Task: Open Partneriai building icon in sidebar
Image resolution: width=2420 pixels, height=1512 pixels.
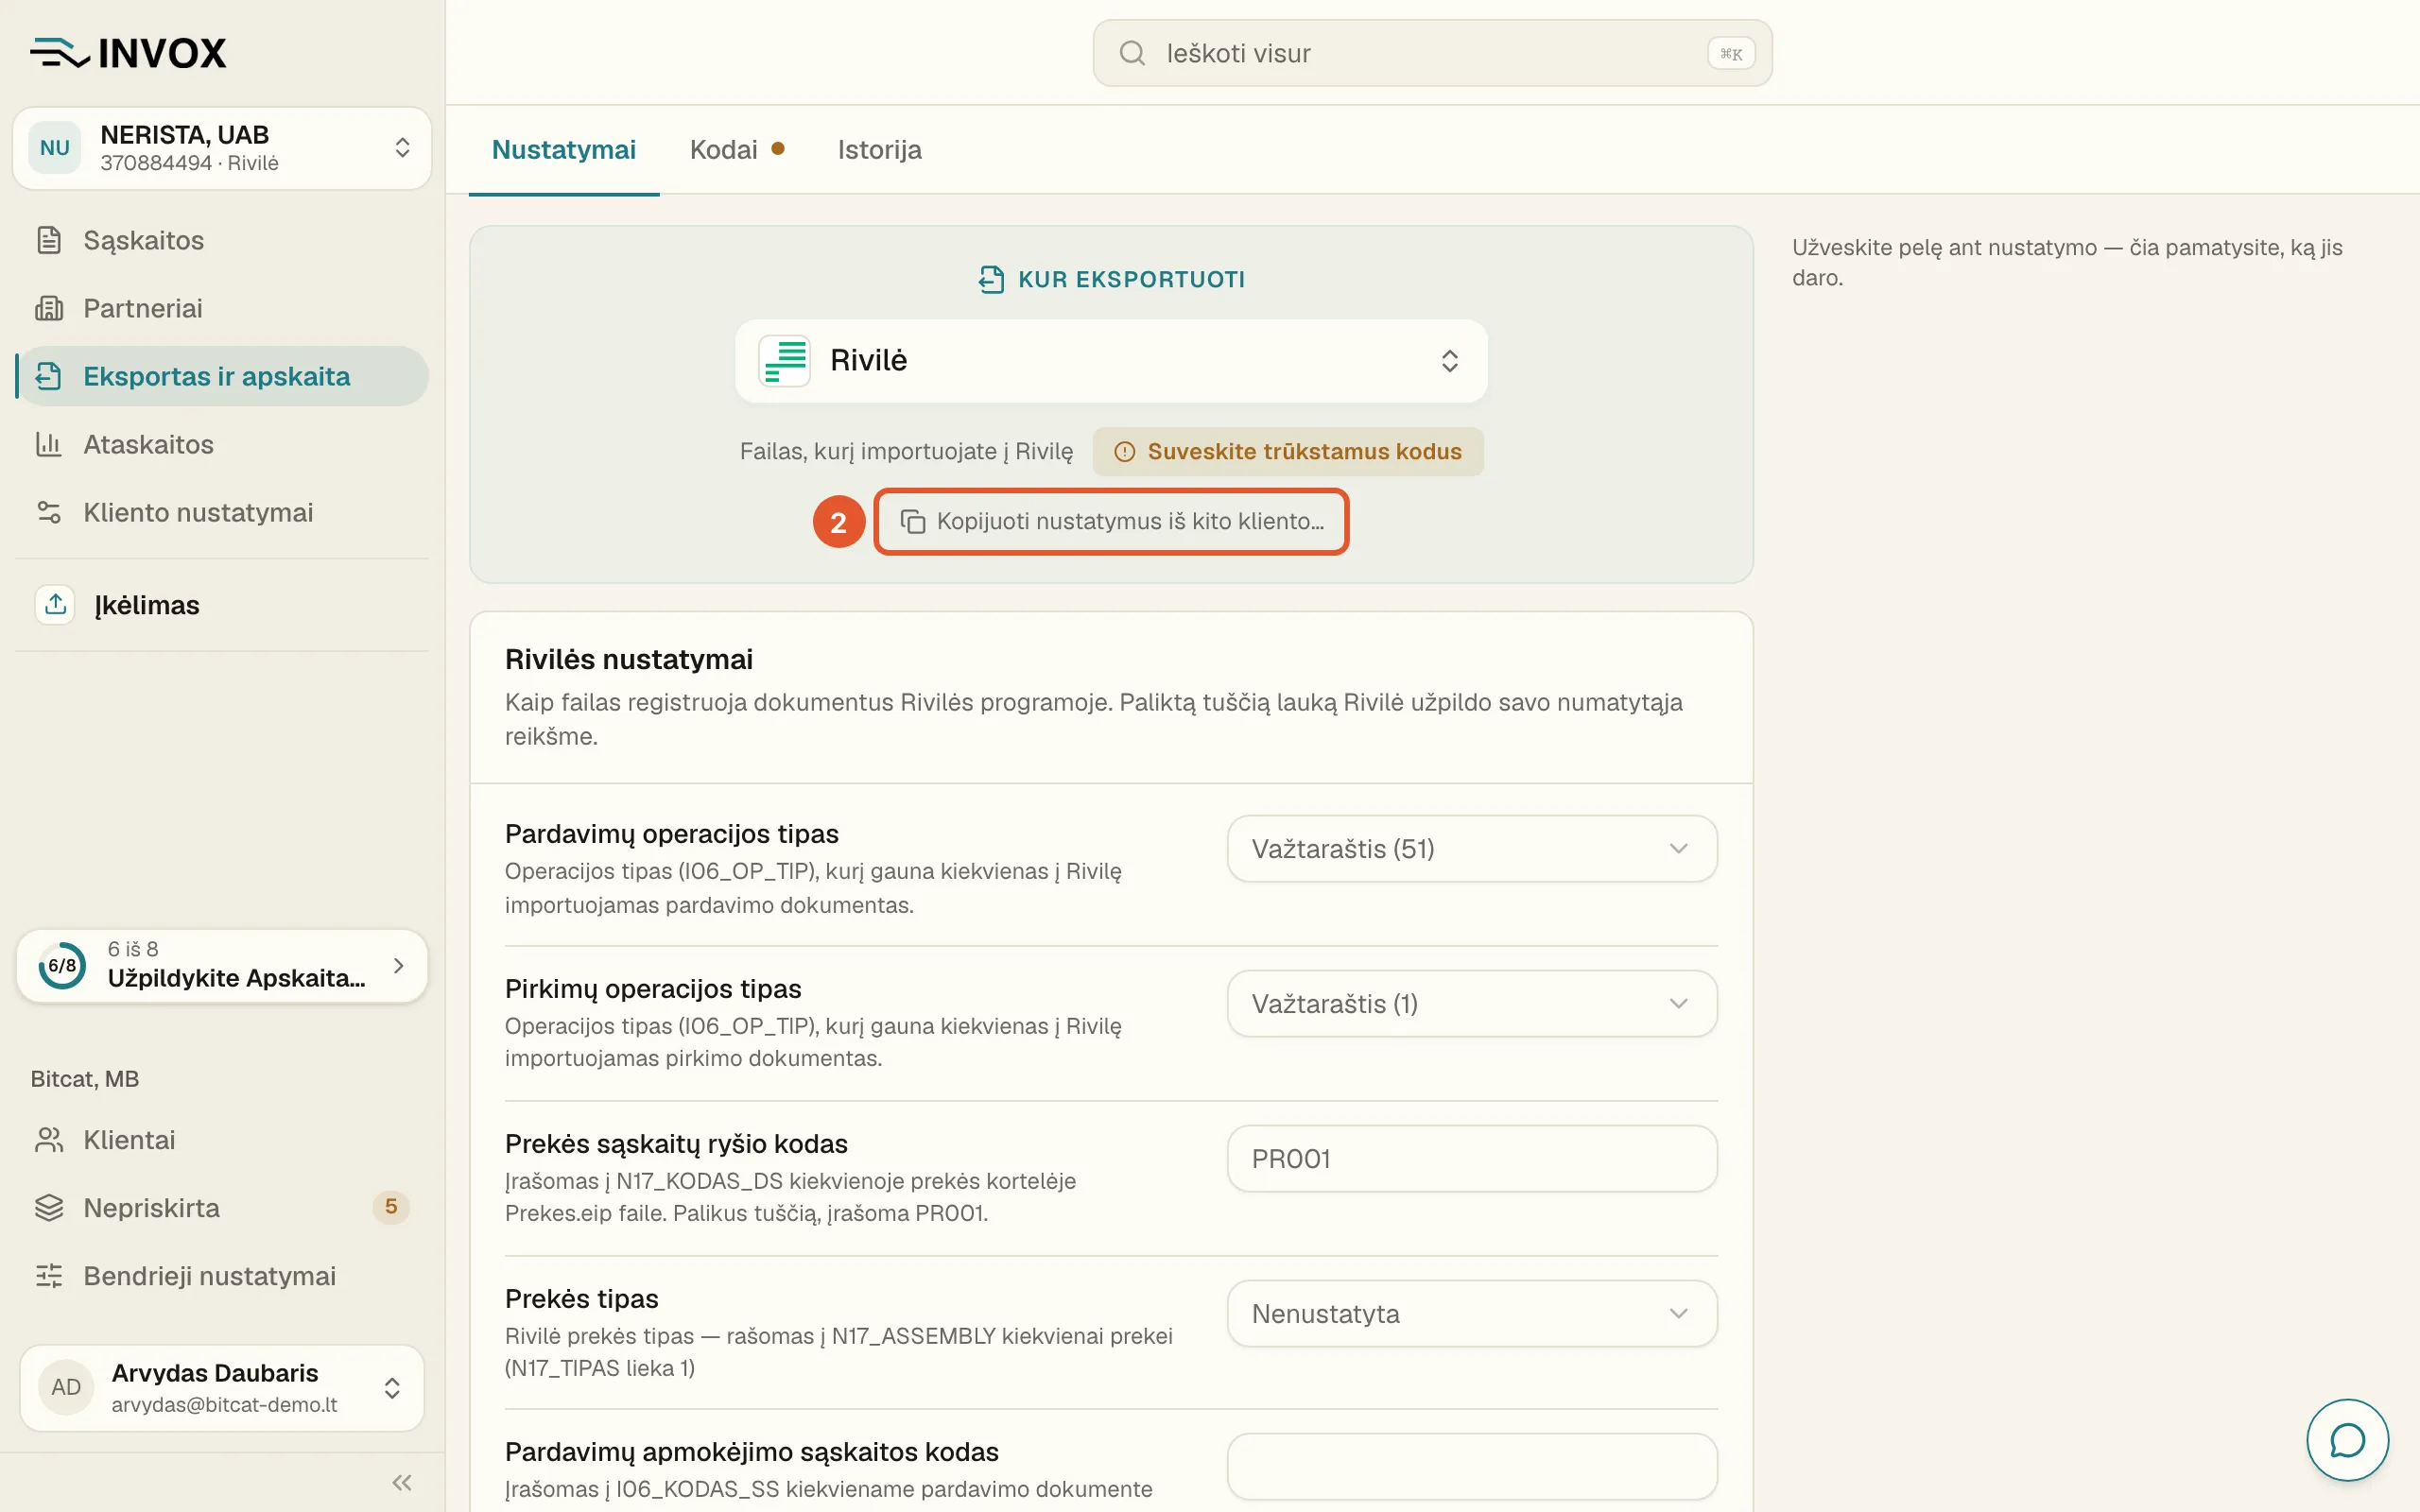Action: [x=49, y=308]
